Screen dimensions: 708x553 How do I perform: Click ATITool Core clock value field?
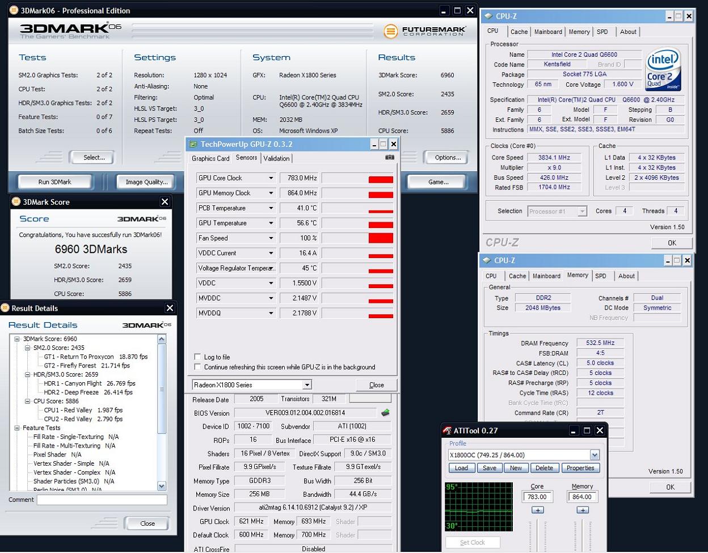pyautogui.click(x=537, y=497)
